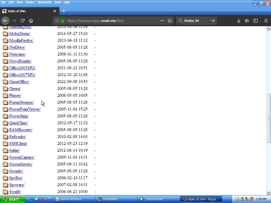Open the History menu
271x203 pixels.
click(30, 2)
